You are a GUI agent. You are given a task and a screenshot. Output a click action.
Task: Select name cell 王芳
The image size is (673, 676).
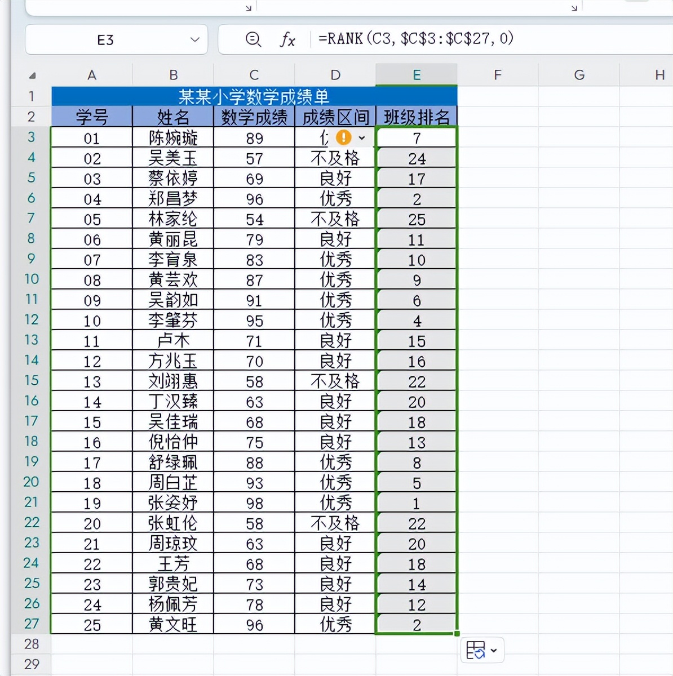pos(173,563)
